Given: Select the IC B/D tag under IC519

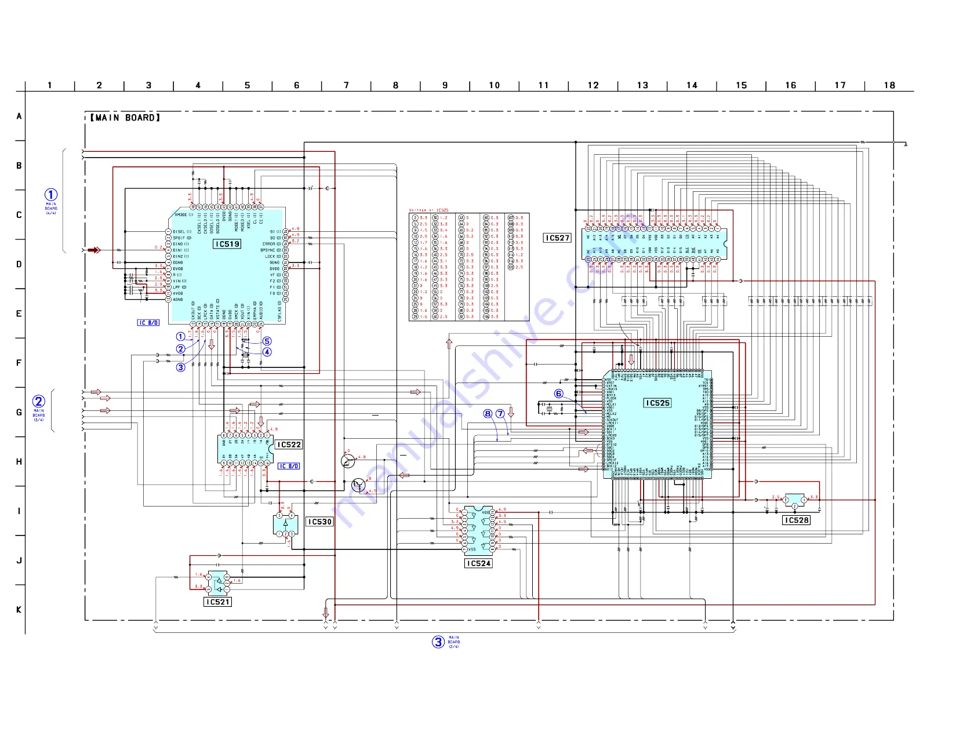Looking at the screenshot, I should (148, 323).
